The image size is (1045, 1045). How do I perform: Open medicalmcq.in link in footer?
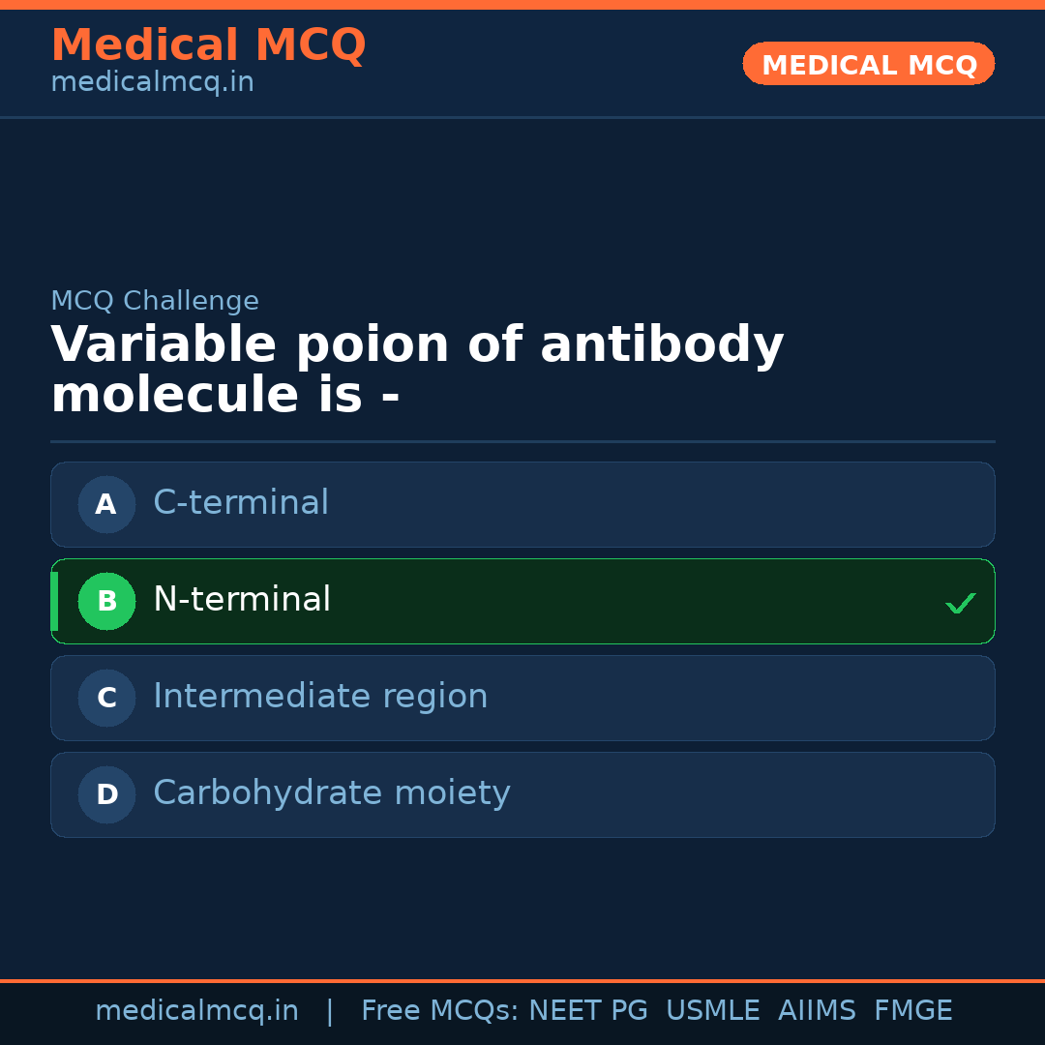[x=196, y=1011]
